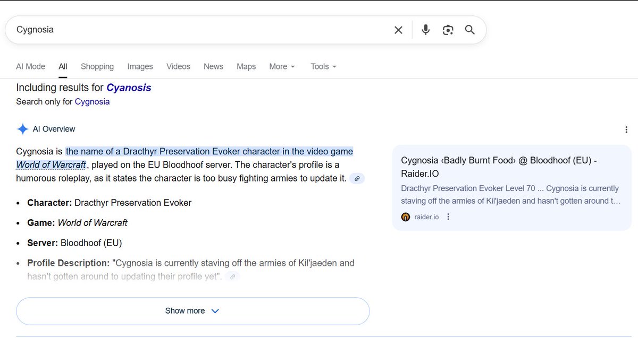Expand AI Overview with Show more

tap(192, 311)
